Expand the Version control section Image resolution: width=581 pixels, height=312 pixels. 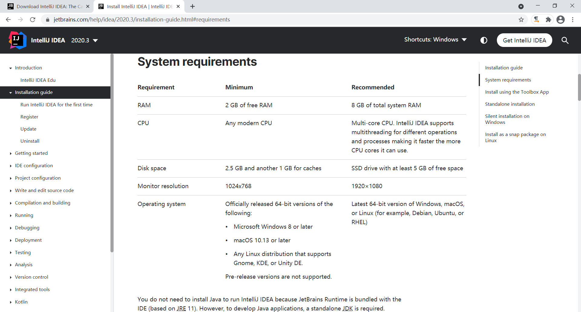(11, 277)
